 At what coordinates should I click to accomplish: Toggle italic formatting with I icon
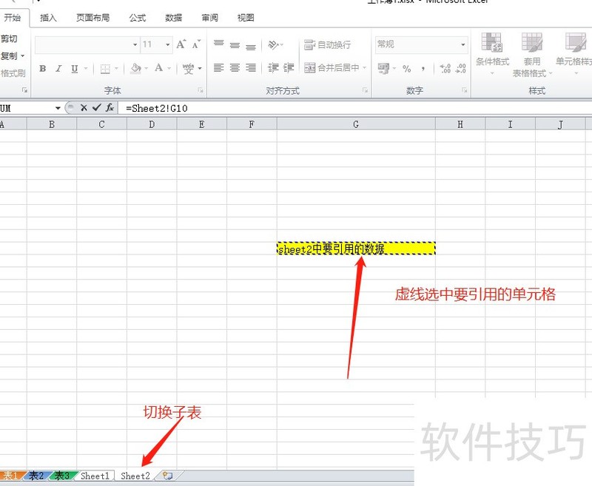(58, 68)
